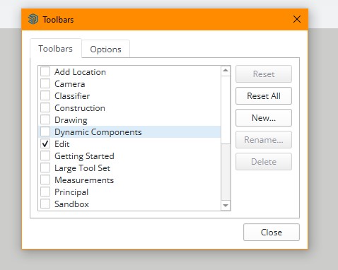Enable the Add Location toolbar checkbox

point(45,71)
